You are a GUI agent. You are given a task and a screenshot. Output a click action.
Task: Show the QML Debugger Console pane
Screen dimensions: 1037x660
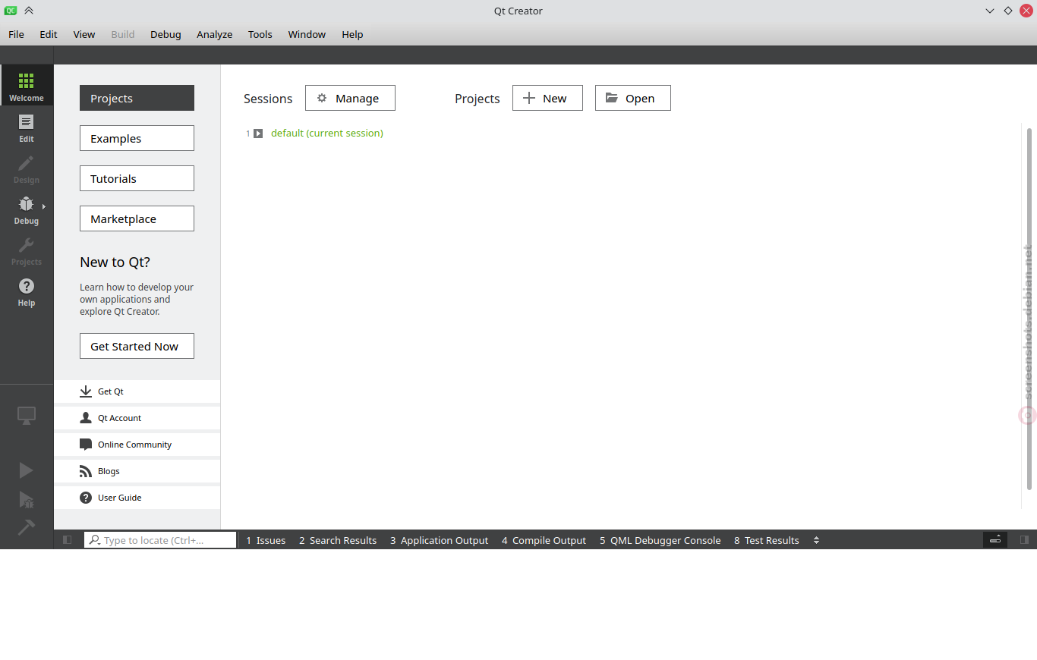coord(660,540)
